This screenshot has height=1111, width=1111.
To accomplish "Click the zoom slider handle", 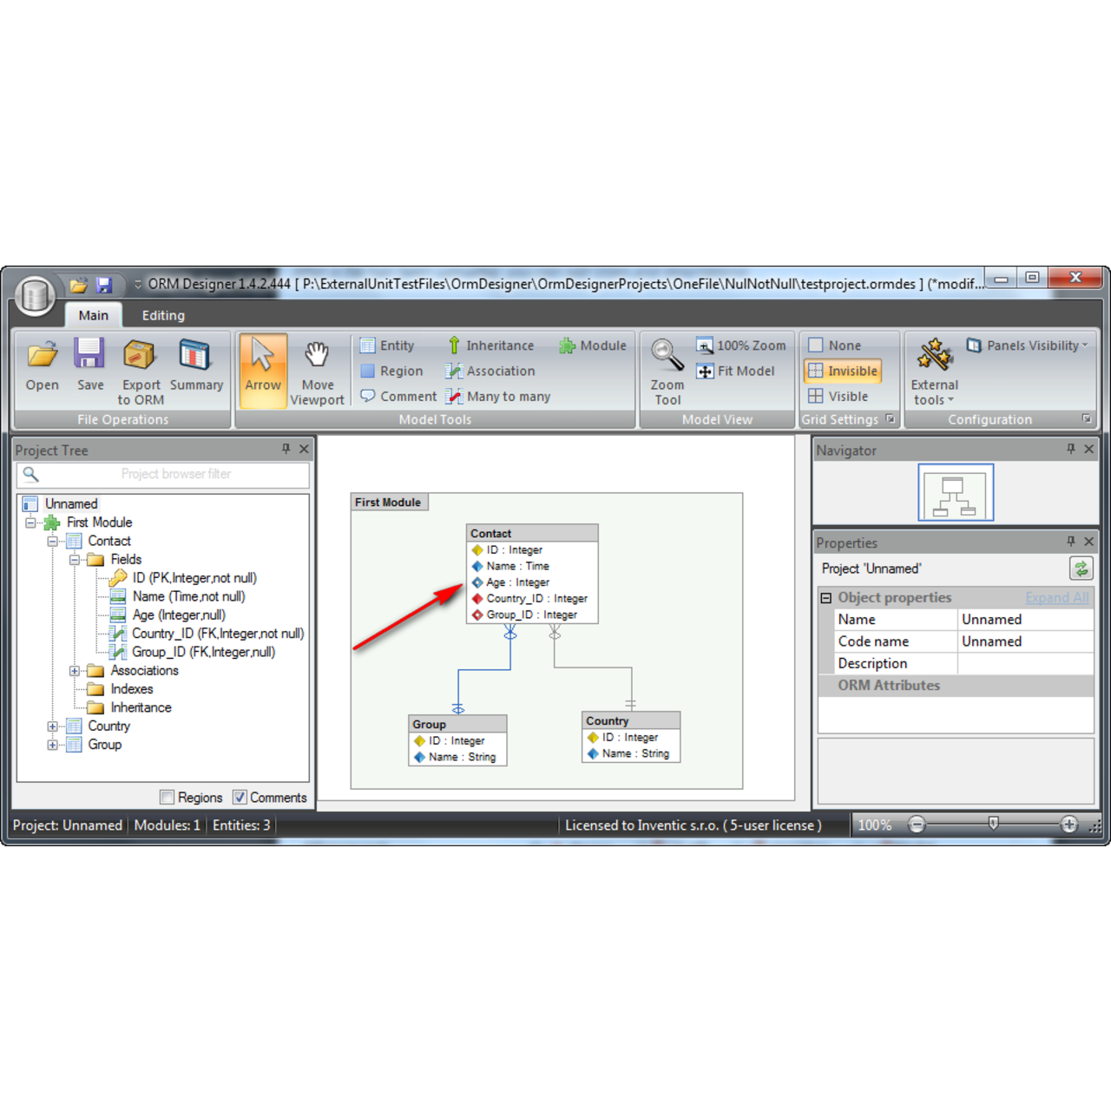I will (994, 824).
